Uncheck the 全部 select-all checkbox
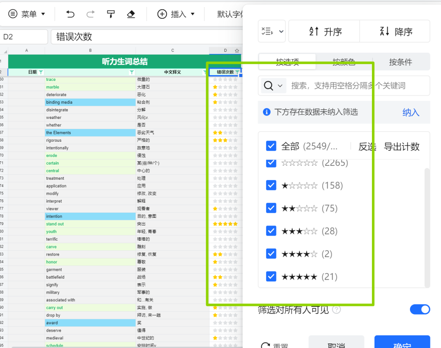This screenshot has width=441, height=348. click(x=271, y=146)
